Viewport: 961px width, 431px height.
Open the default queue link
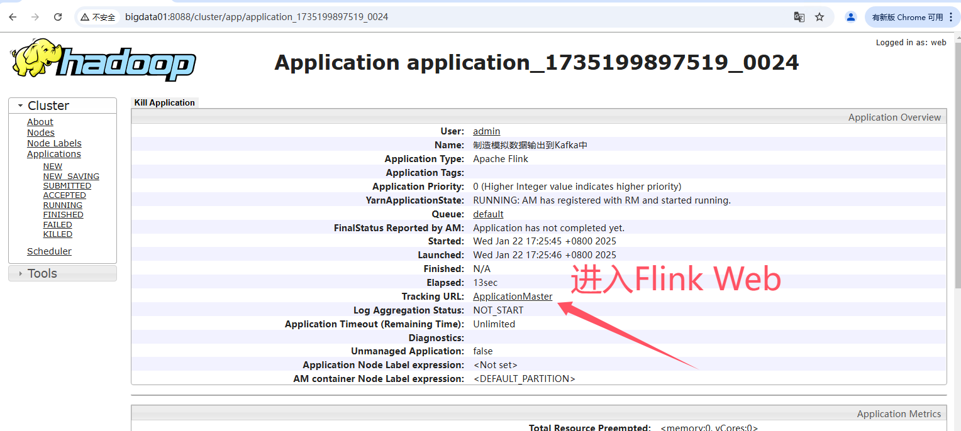click(x=488, y=214)
